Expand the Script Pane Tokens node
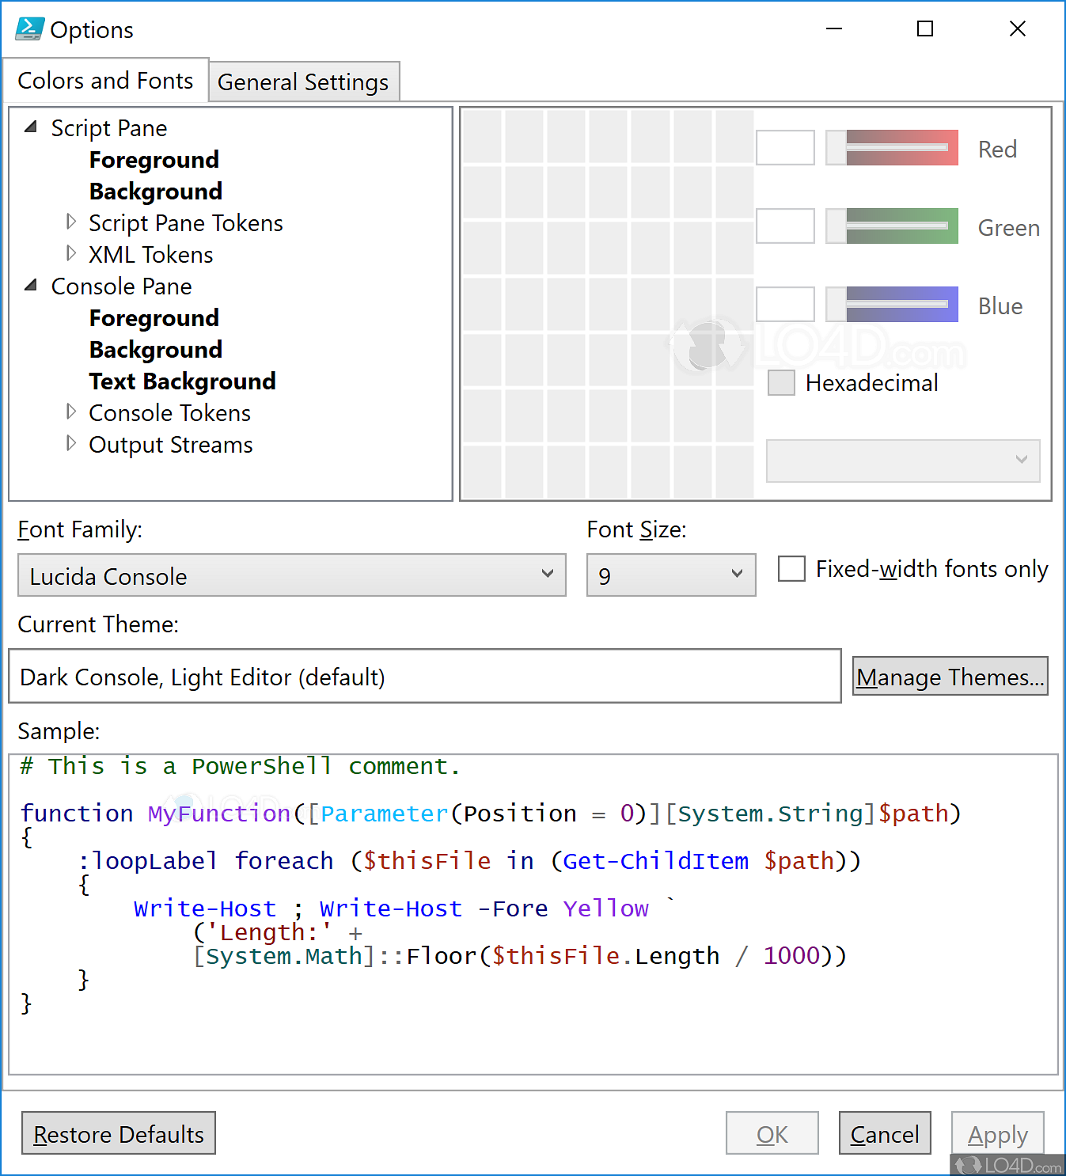The width and height of the screenshot is (1066, 1176). click(71, 222)
